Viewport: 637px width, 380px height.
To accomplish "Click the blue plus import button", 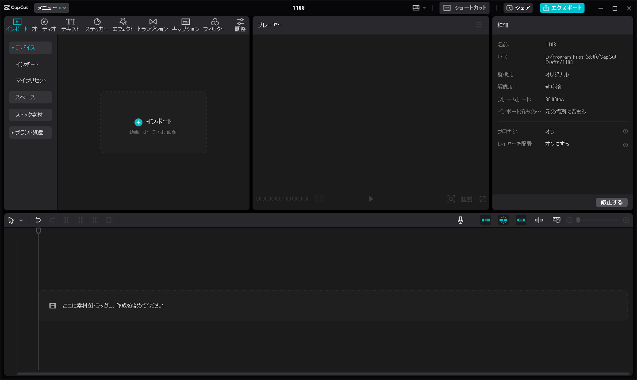I will 138,122.
